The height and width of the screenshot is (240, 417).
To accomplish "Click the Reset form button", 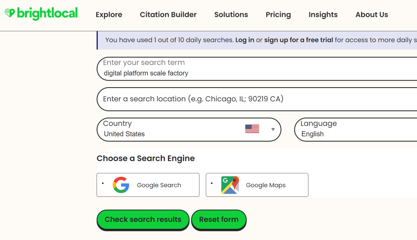I will pos(219,220).
